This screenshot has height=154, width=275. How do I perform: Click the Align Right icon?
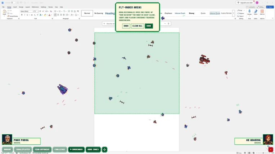pos(61,15)
